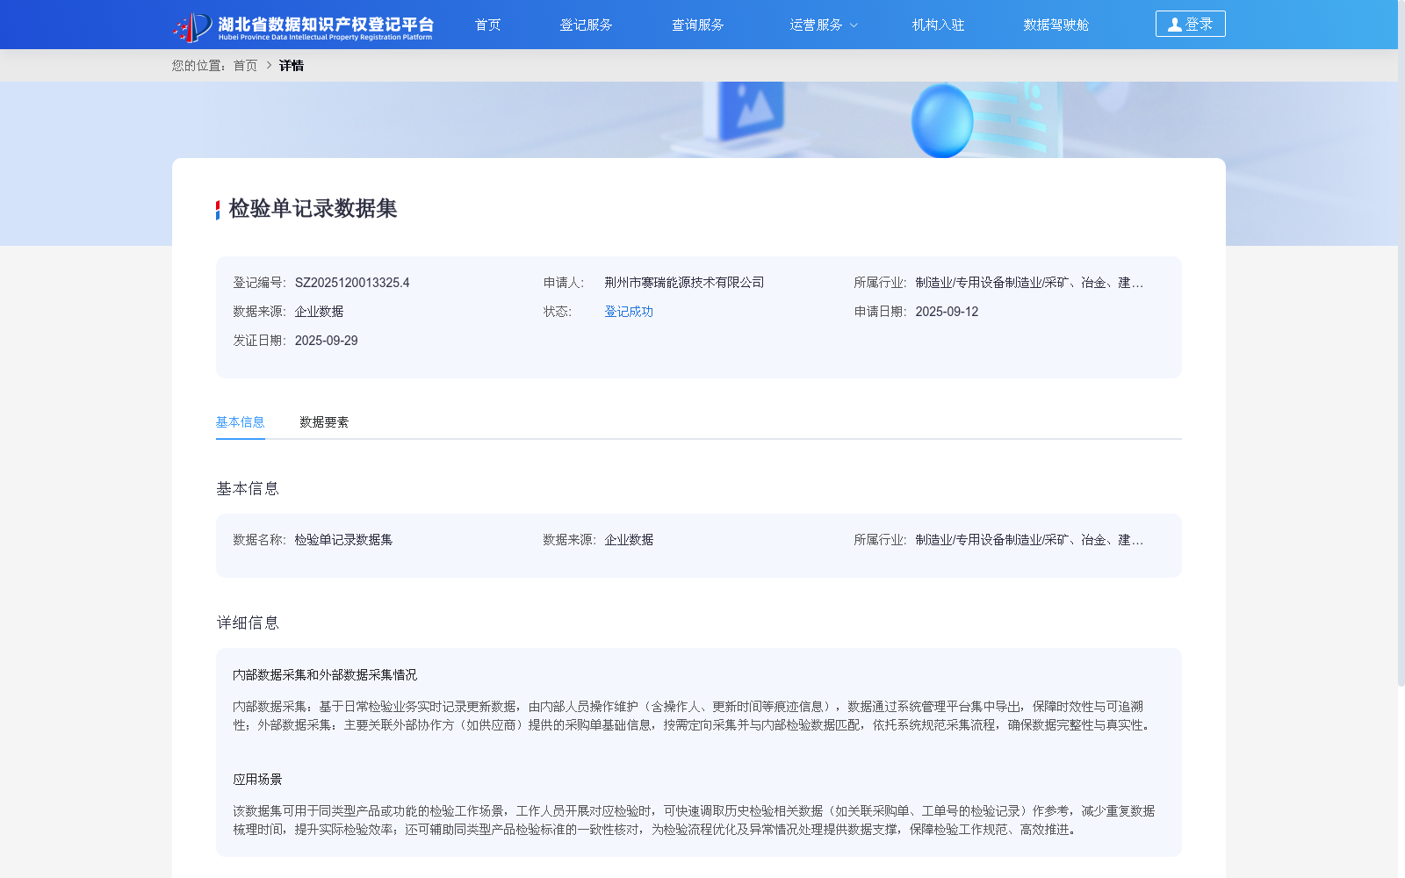Viewport: 1405px width, 878px height.
Task: Click the 登录 button
Action: [x=1190, y=24]
